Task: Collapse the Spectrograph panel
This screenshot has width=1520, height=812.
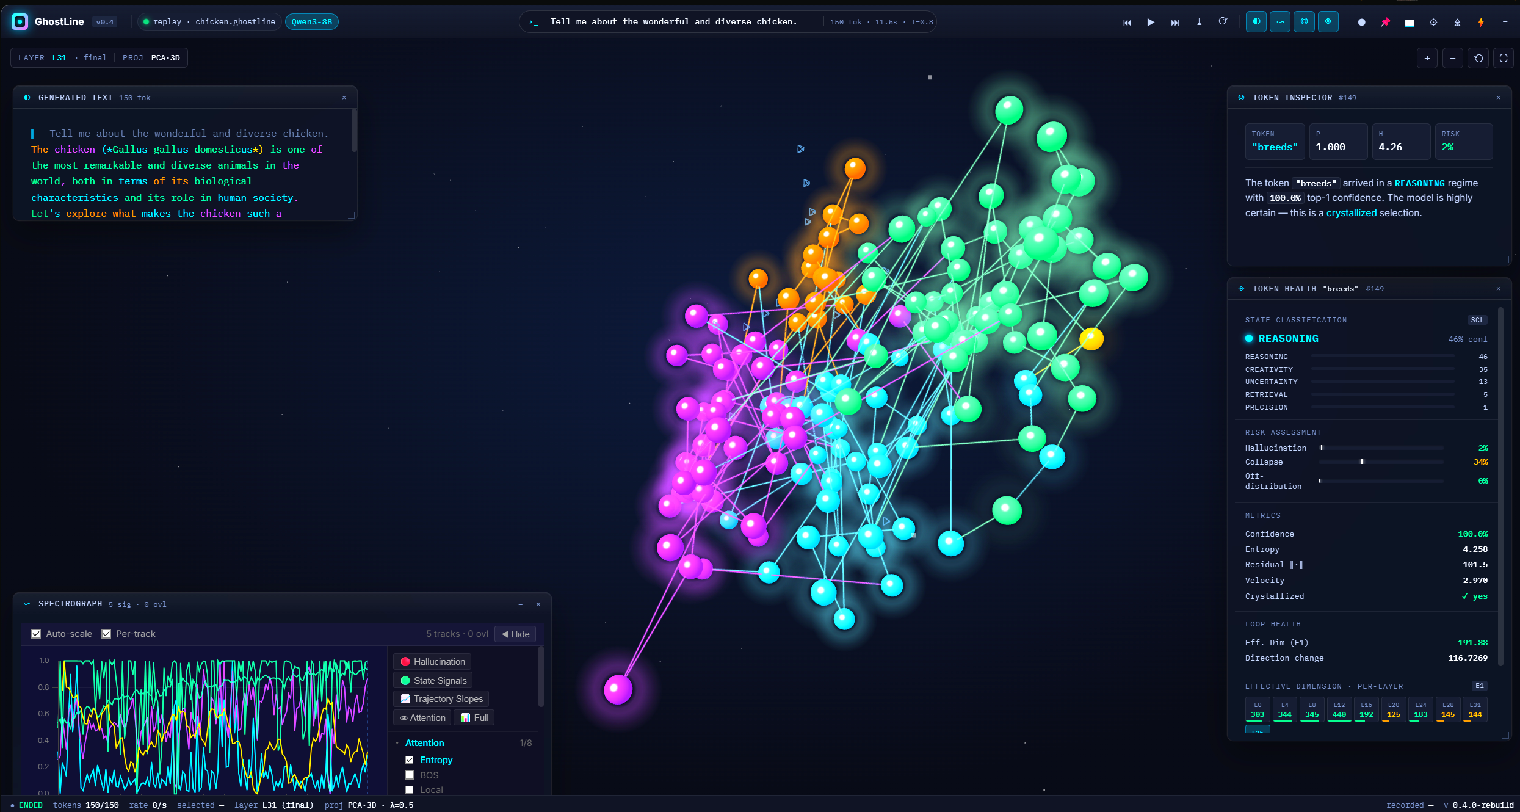Action: [x=520, y=604]
